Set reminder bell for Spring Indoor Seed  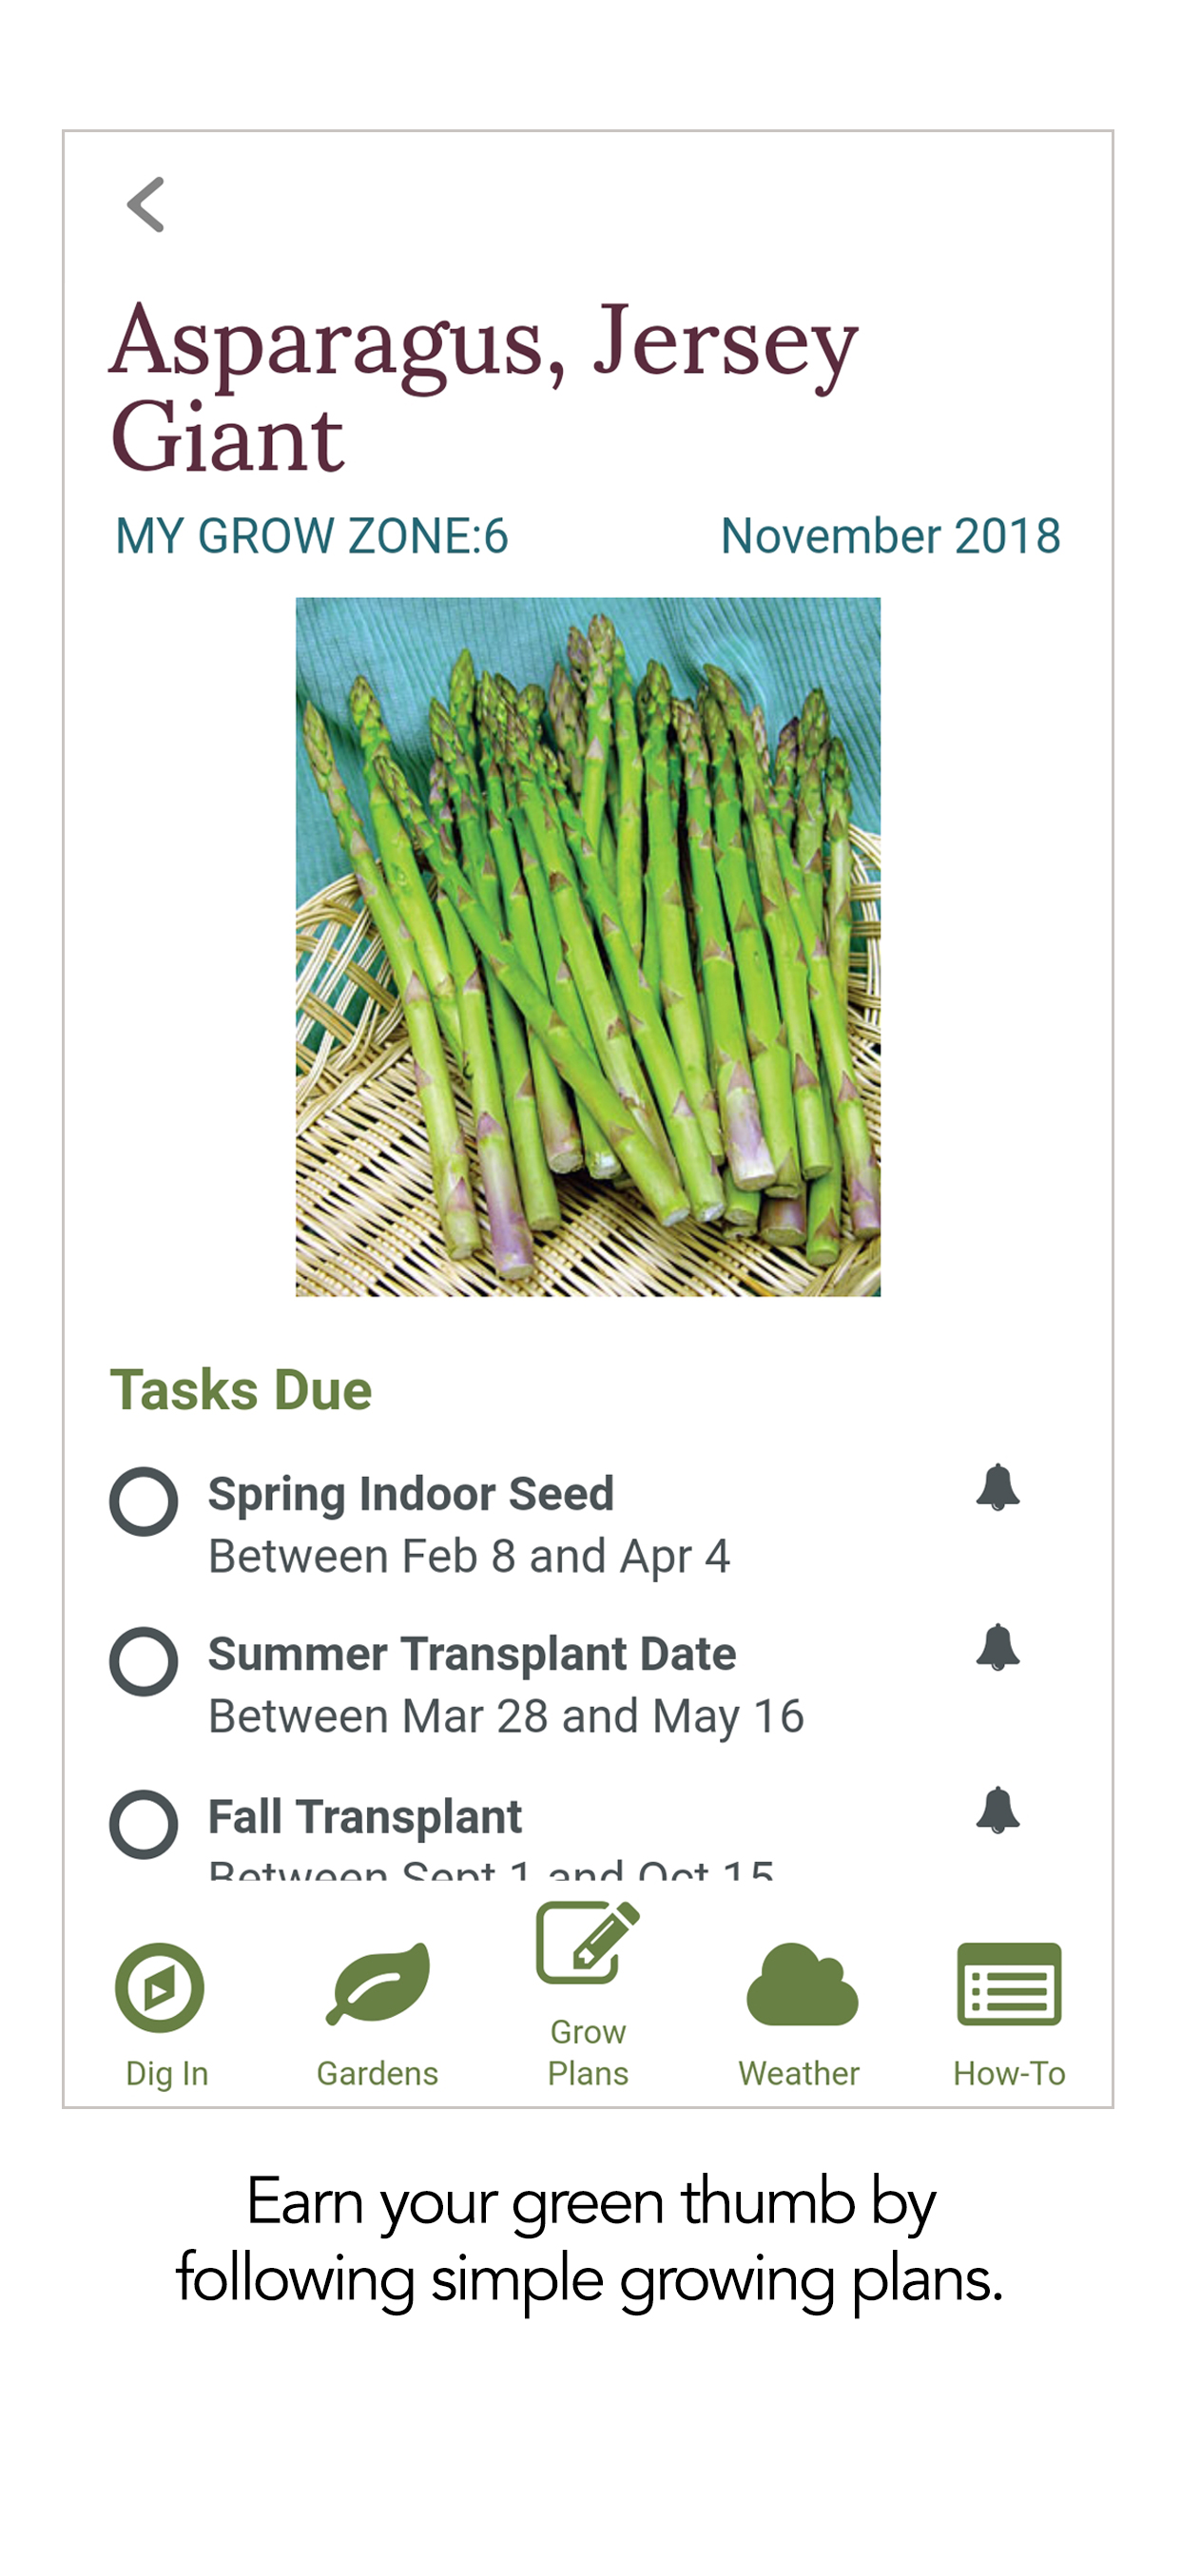997,1487
